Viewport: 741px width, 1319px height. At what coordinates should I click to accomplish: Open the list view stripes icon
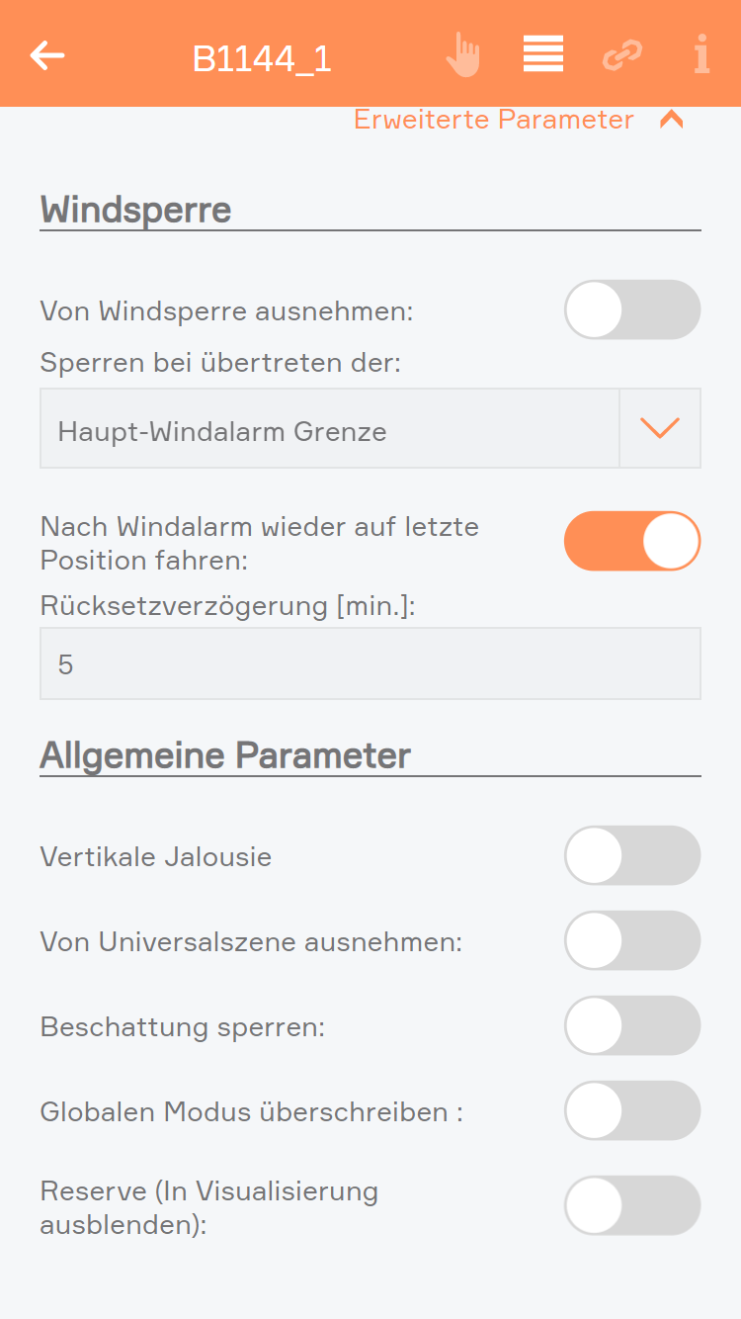click(543, 54)
